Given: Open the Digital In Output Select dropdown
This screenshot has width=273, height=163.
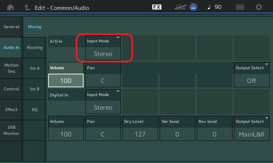Looking at the screenshot, I should click(252, 128).
